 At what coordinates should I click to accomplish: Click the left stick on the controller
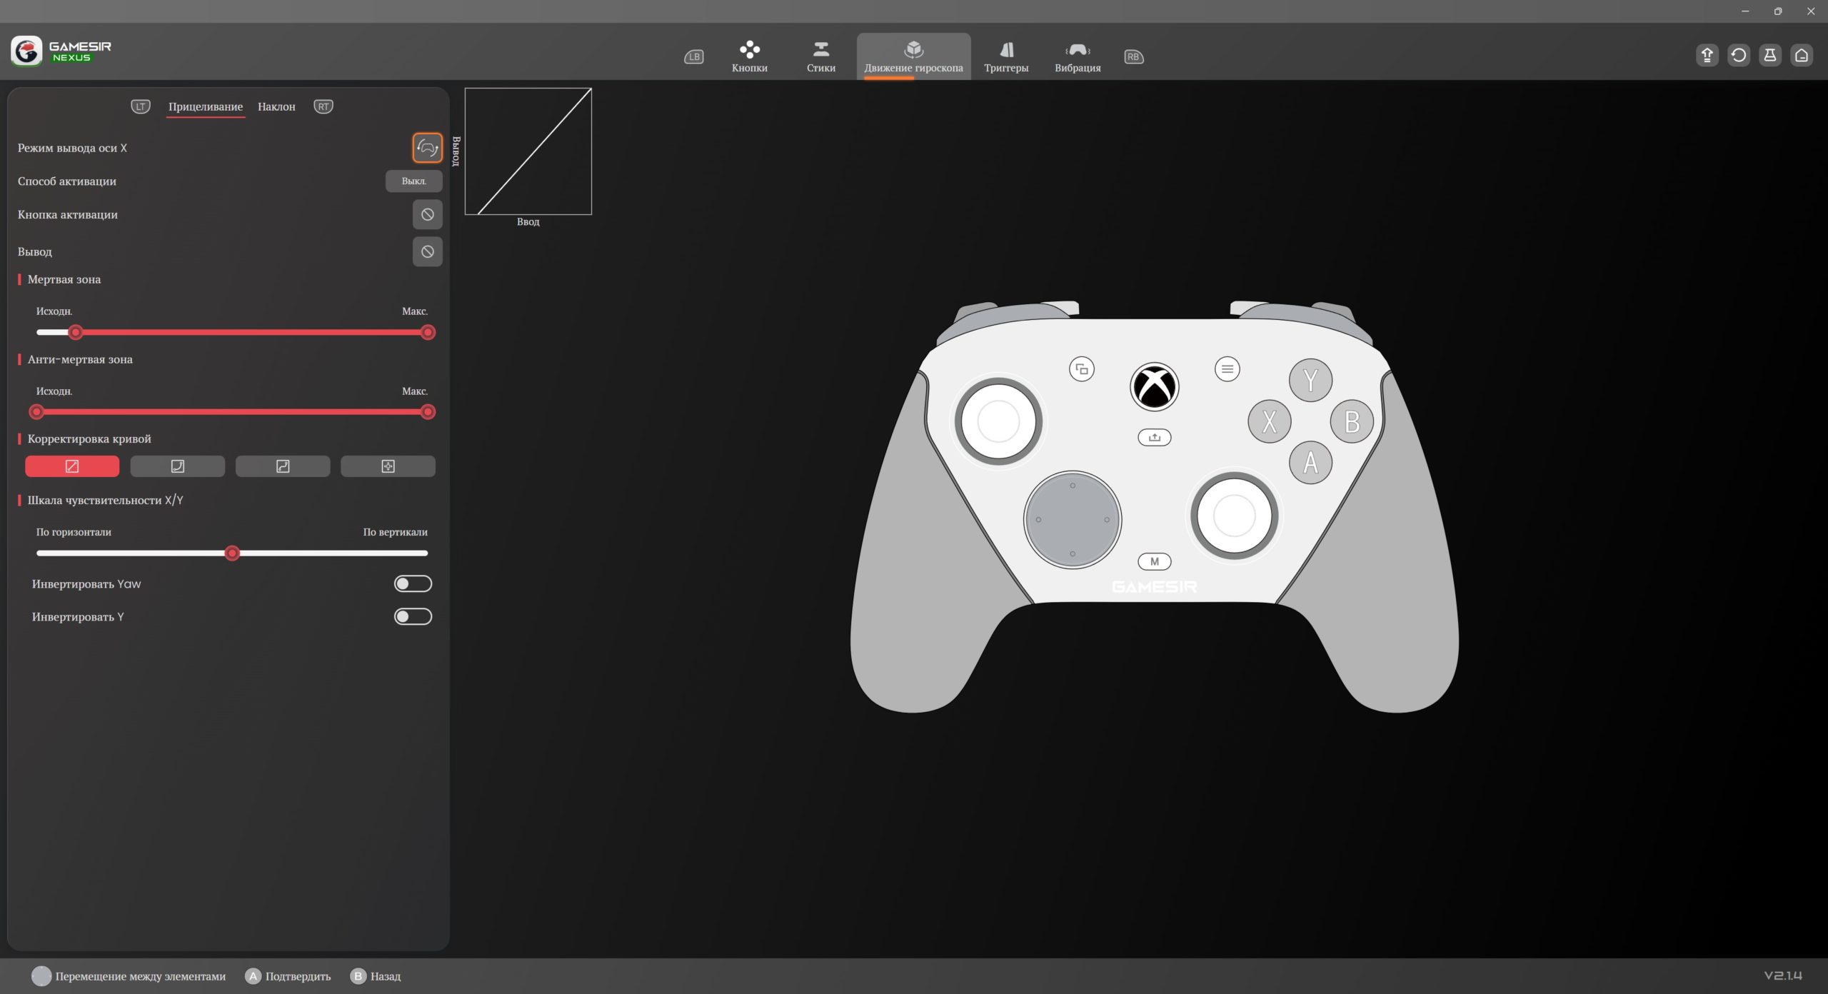click(x=998, y=421)
